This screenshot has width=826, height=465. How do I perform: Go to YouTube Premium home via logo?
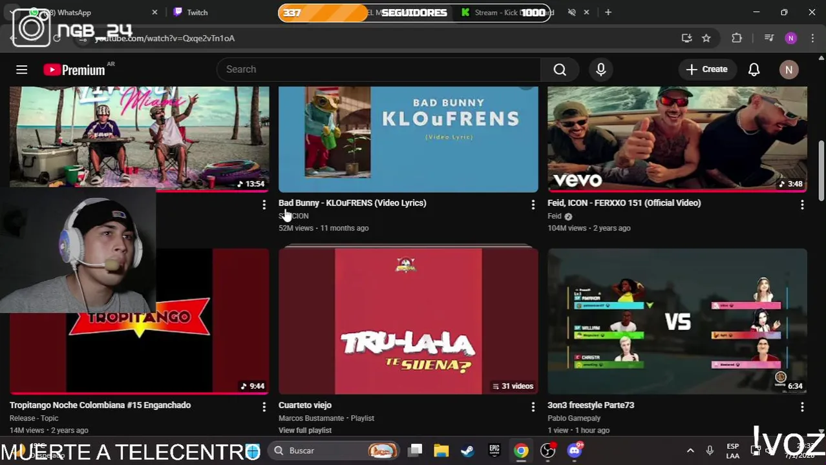pos(74,70)
